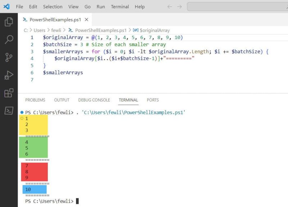Open the Source Control icon
This screenshot has height=207, width=288.
[x=9, y=57]
